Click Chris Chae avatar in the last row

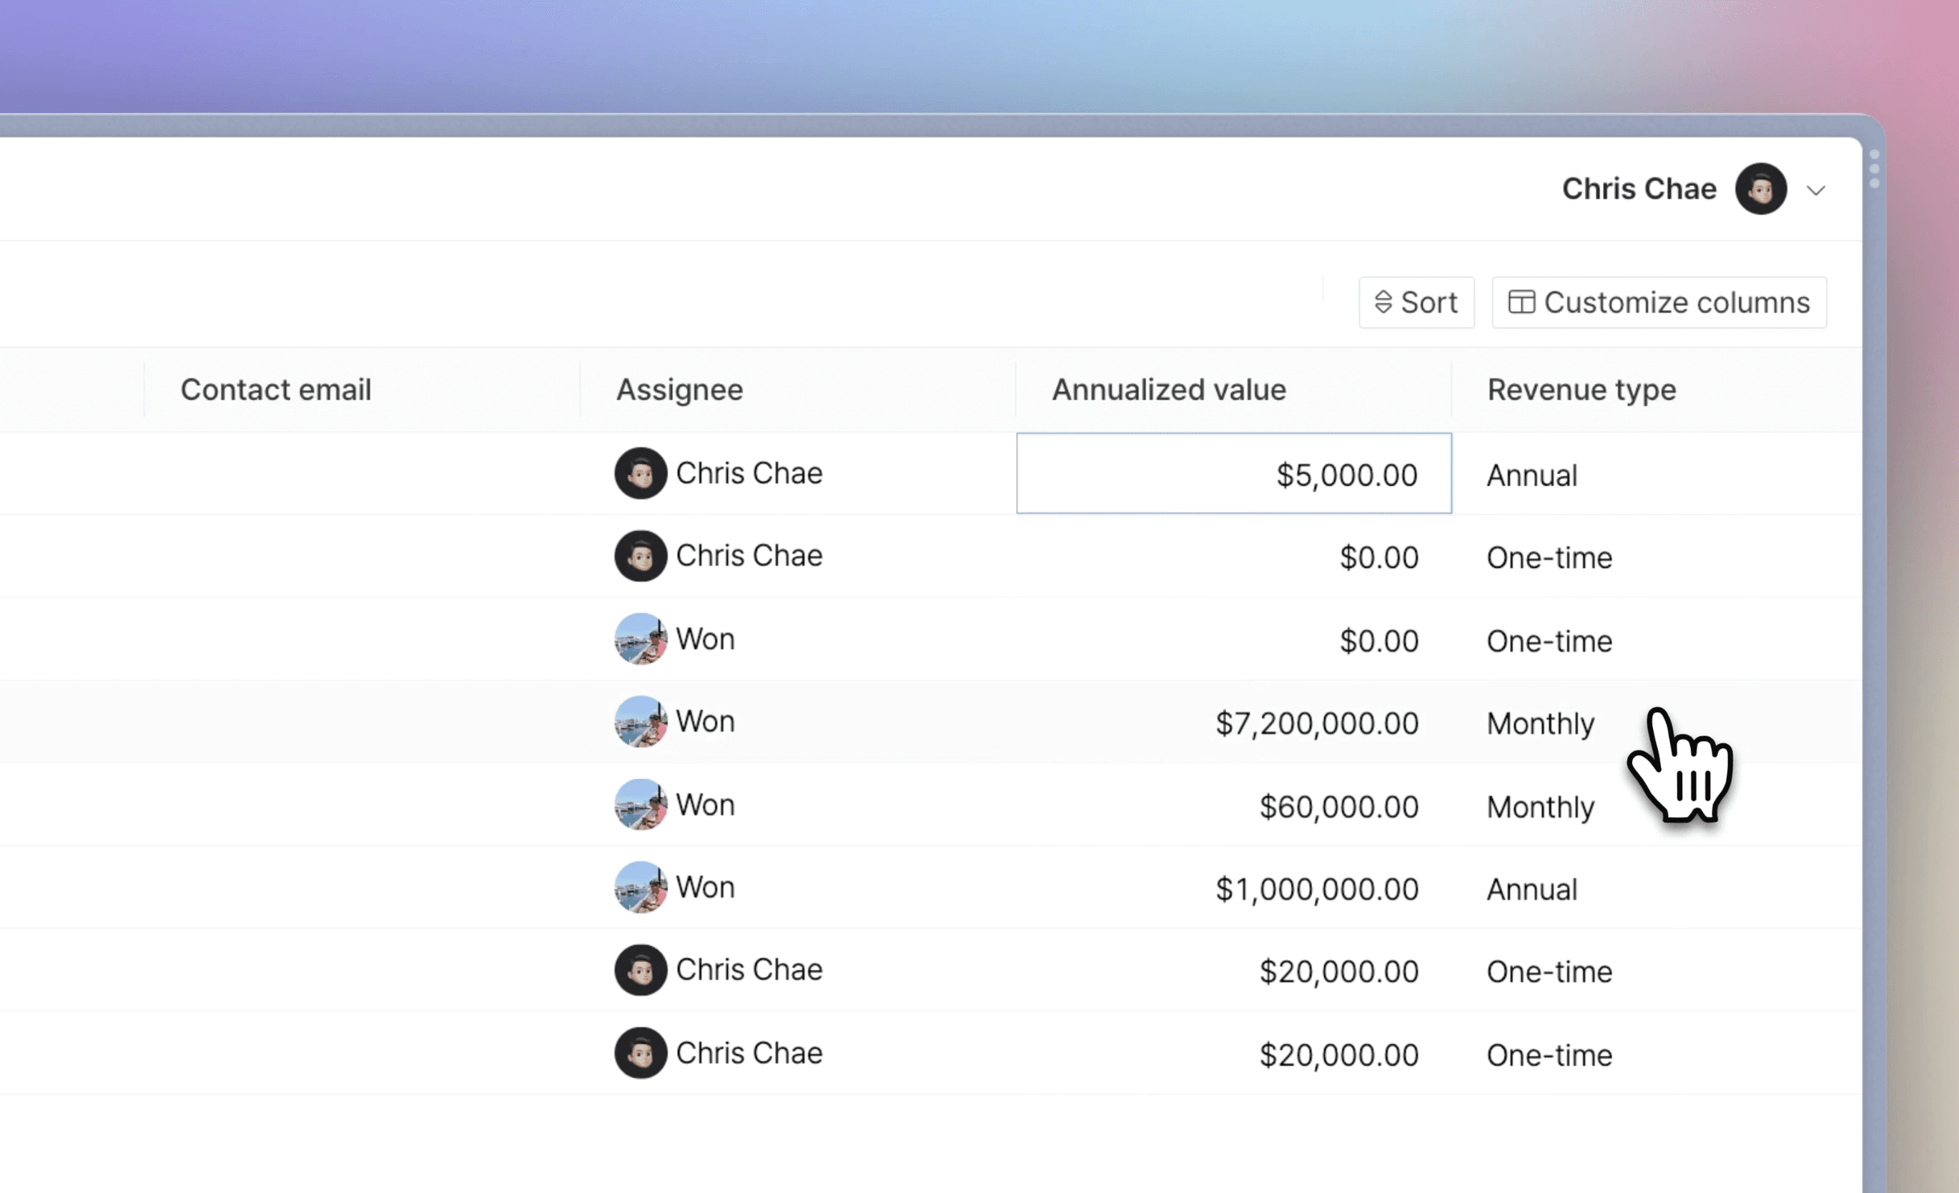point(640,1053)
